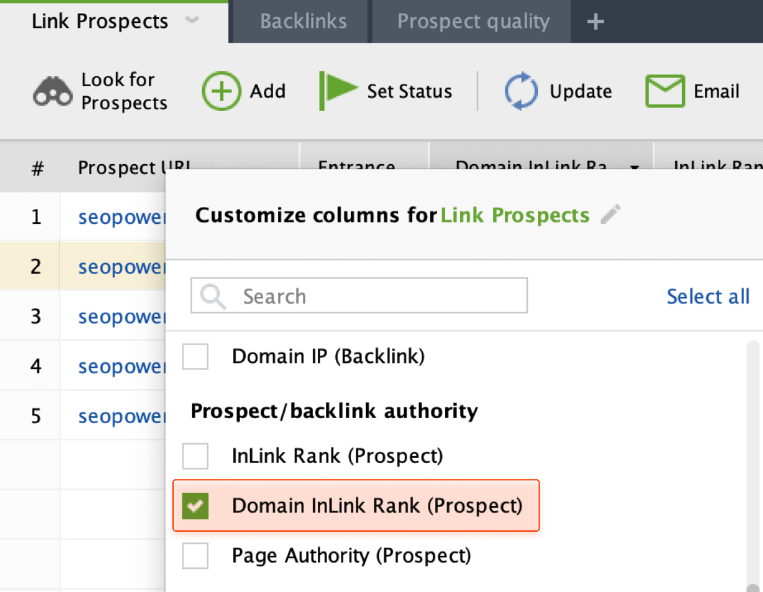Tick the Page Authority (Prospect) checkbox
763x592 pixels.
click(195, 556)
